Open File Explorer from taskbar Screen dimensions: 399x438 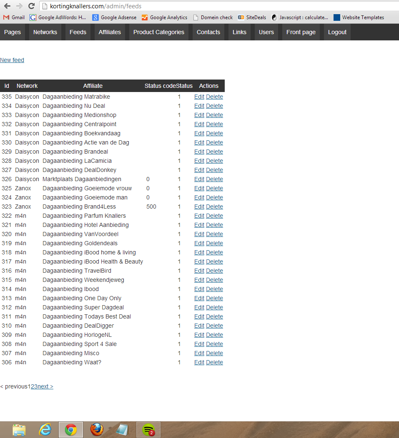(19, 430)
